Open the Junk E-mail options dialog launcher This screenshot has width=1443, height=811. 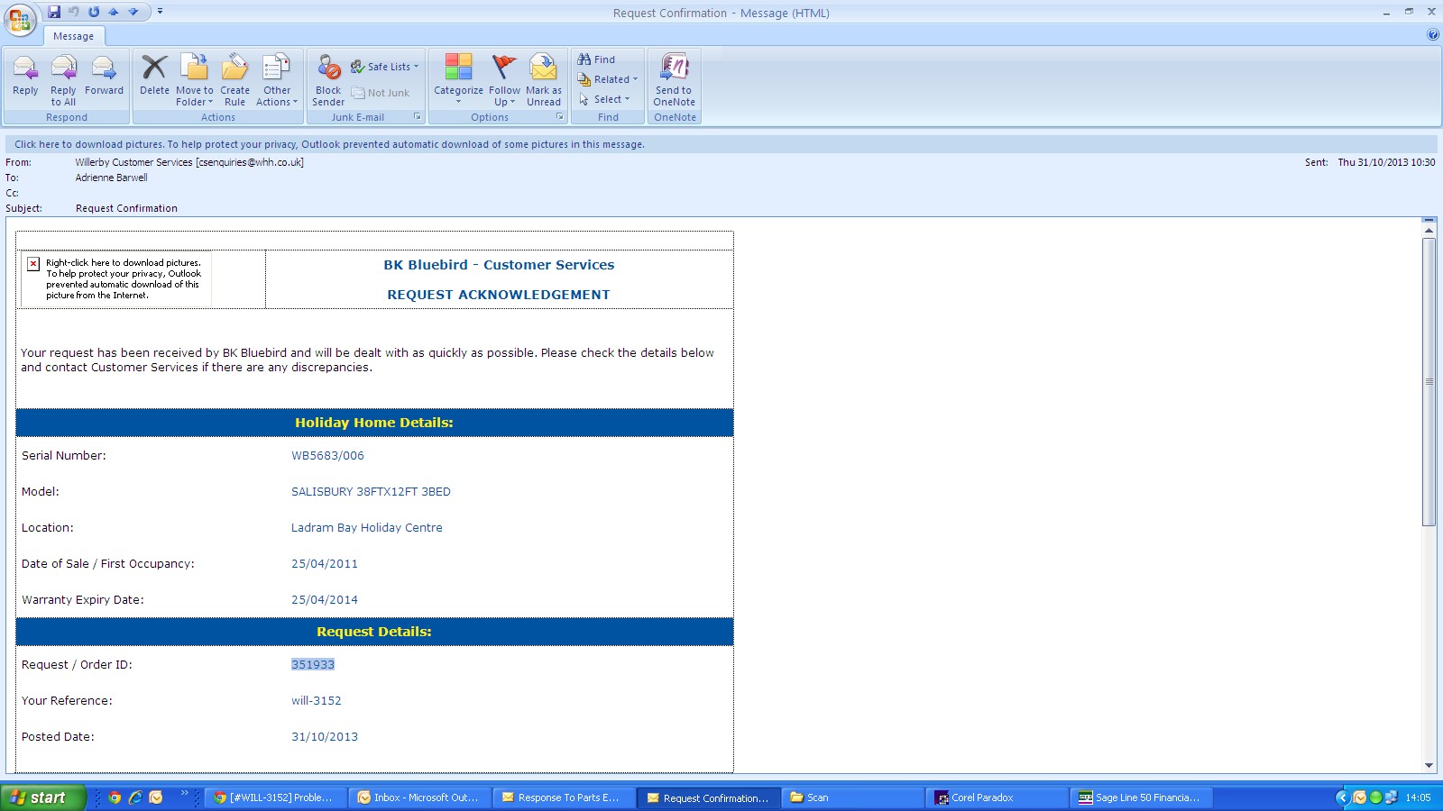418,117
